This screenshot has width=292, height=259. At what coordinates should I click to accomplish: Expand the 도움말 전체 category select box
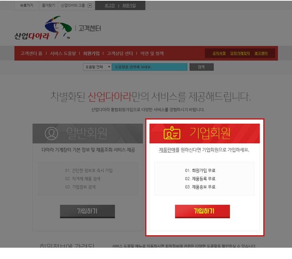97,67
